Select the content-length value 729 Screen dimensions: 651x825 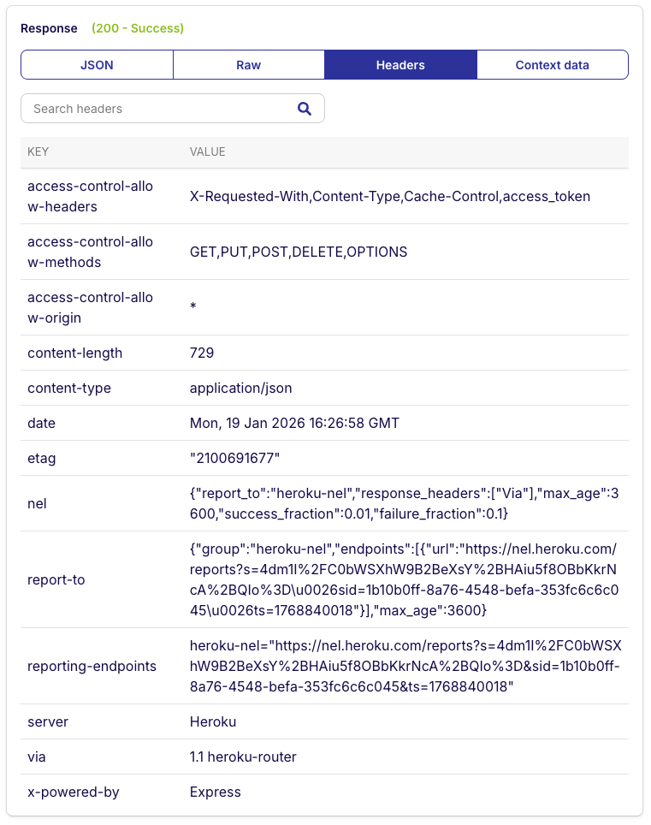click(x=200, y=353)
